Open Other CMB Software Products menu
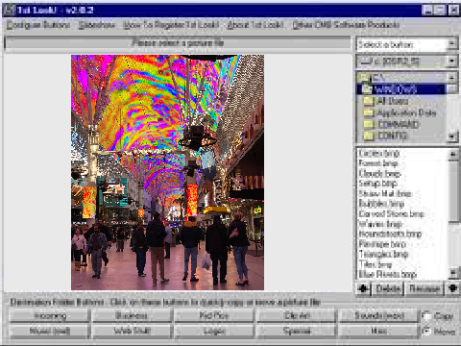Image resolution: width=461 pixels, height=346 pixels. pos(346,25)
